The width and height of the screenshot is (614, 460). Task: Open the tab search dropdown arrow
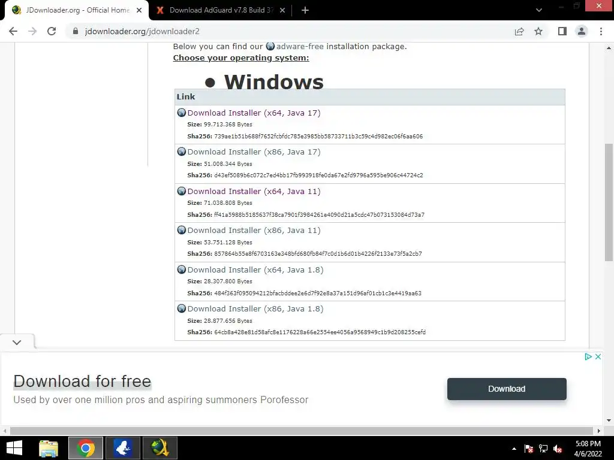[539, 10]
